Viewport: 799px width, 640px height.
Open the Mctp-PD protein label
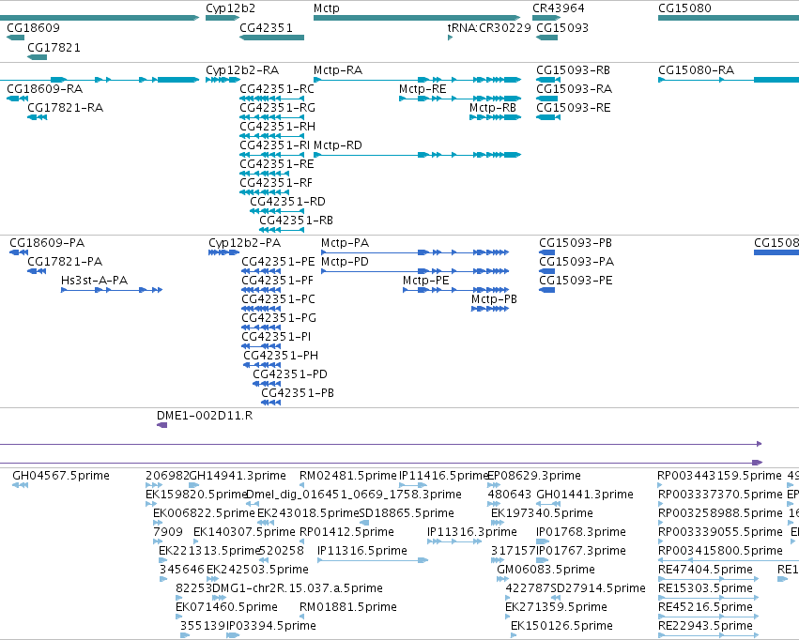pyautogui.click(x=345, y=262)
